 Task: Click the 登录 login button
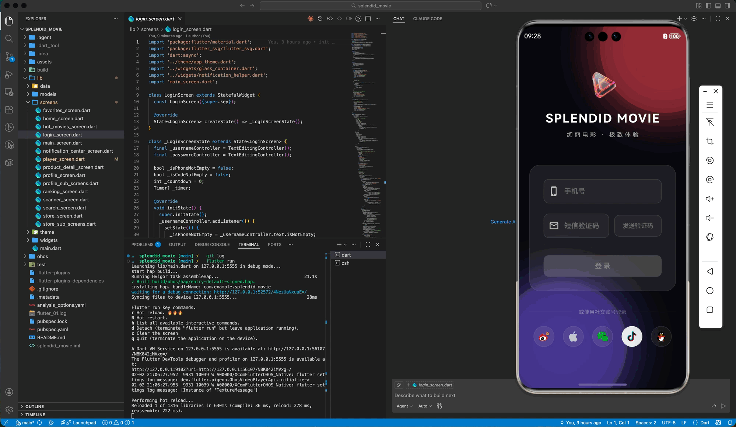[x=602, y=266]
